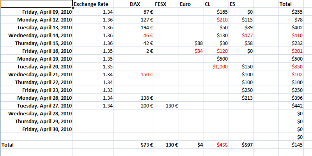Select Thursday, April 15, 2010 date cell

pyautogui.click(x=37, y=43)
